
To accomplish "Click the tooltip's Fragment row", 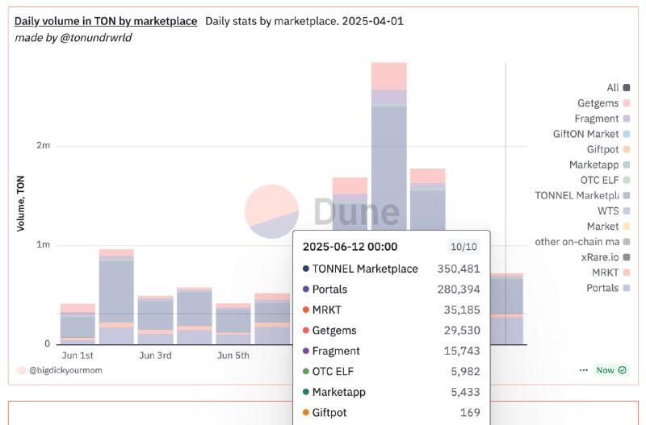I will pyautogui.click(x=392, y=351).
